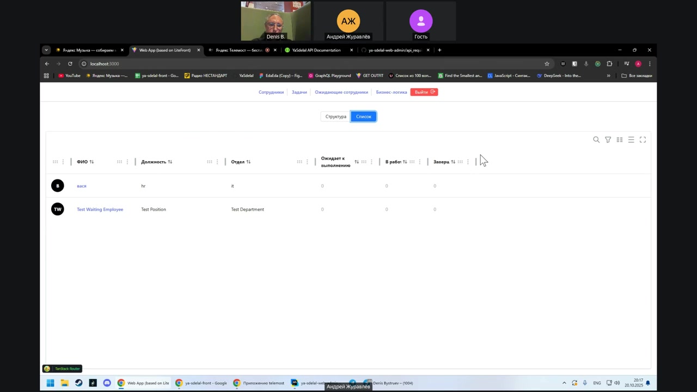Reload the page with browser refresh icon
The image size is (697, 392).
point(70,64)
